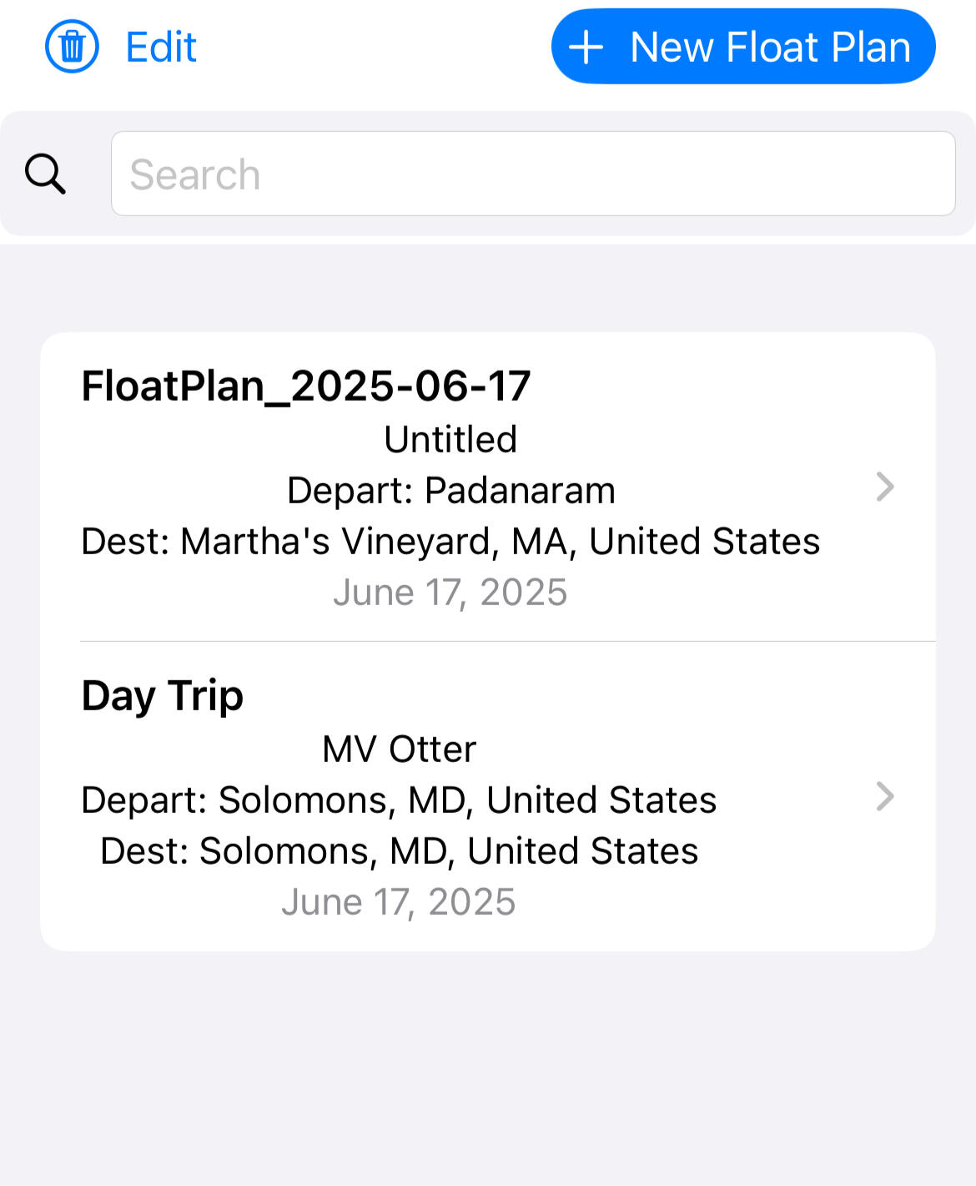Expand Day Trip using its chevron
Screen dimensions: 976x1186
click(x=885, y=796)
